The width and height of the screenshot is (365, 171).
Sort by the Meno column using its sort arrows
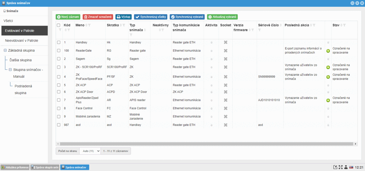coord(86,25)
